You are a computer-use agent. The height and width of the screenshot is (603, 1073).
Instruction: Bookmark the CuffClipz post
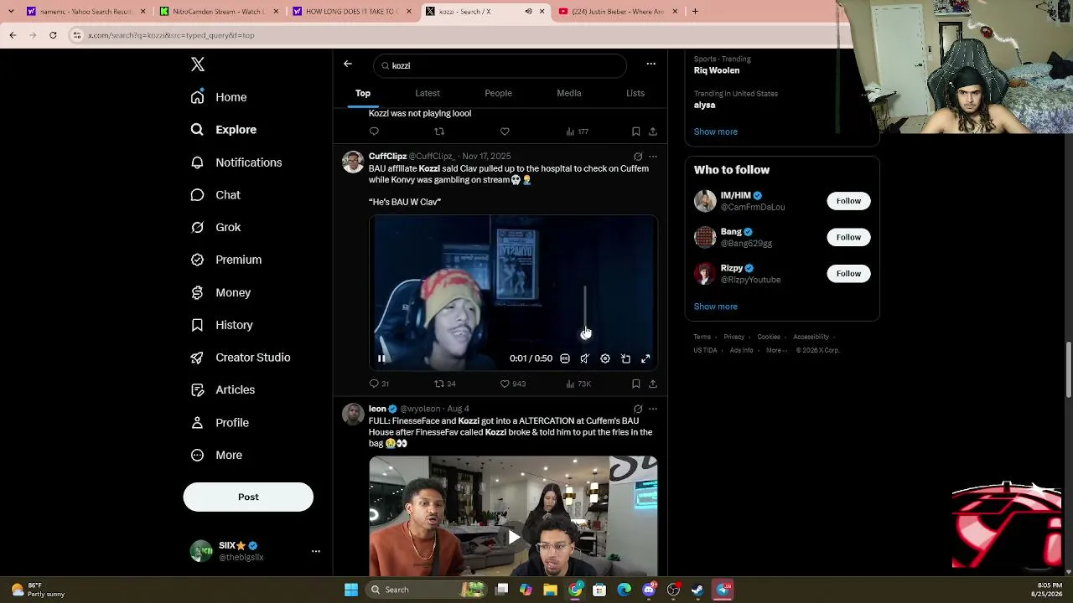coord(635,384)
